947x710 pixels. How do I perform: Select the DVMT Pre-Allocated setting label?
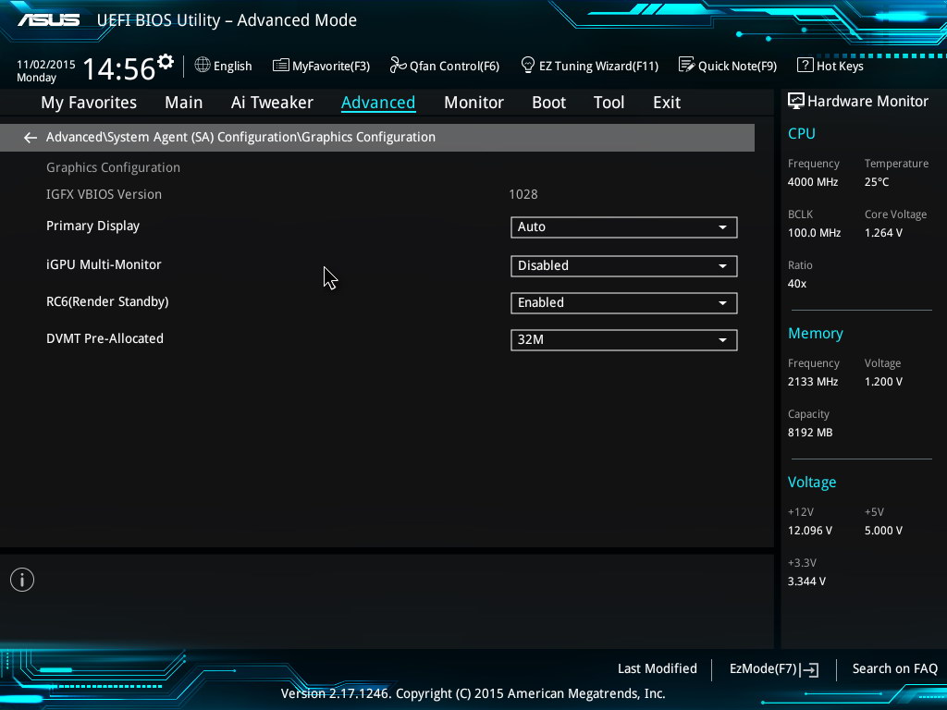(x=105, y=338)
